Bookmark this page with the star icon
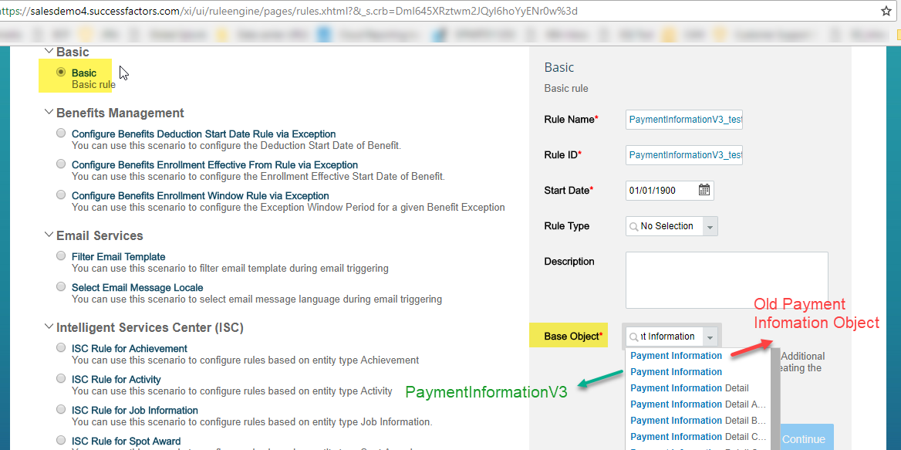 (886, 10)
